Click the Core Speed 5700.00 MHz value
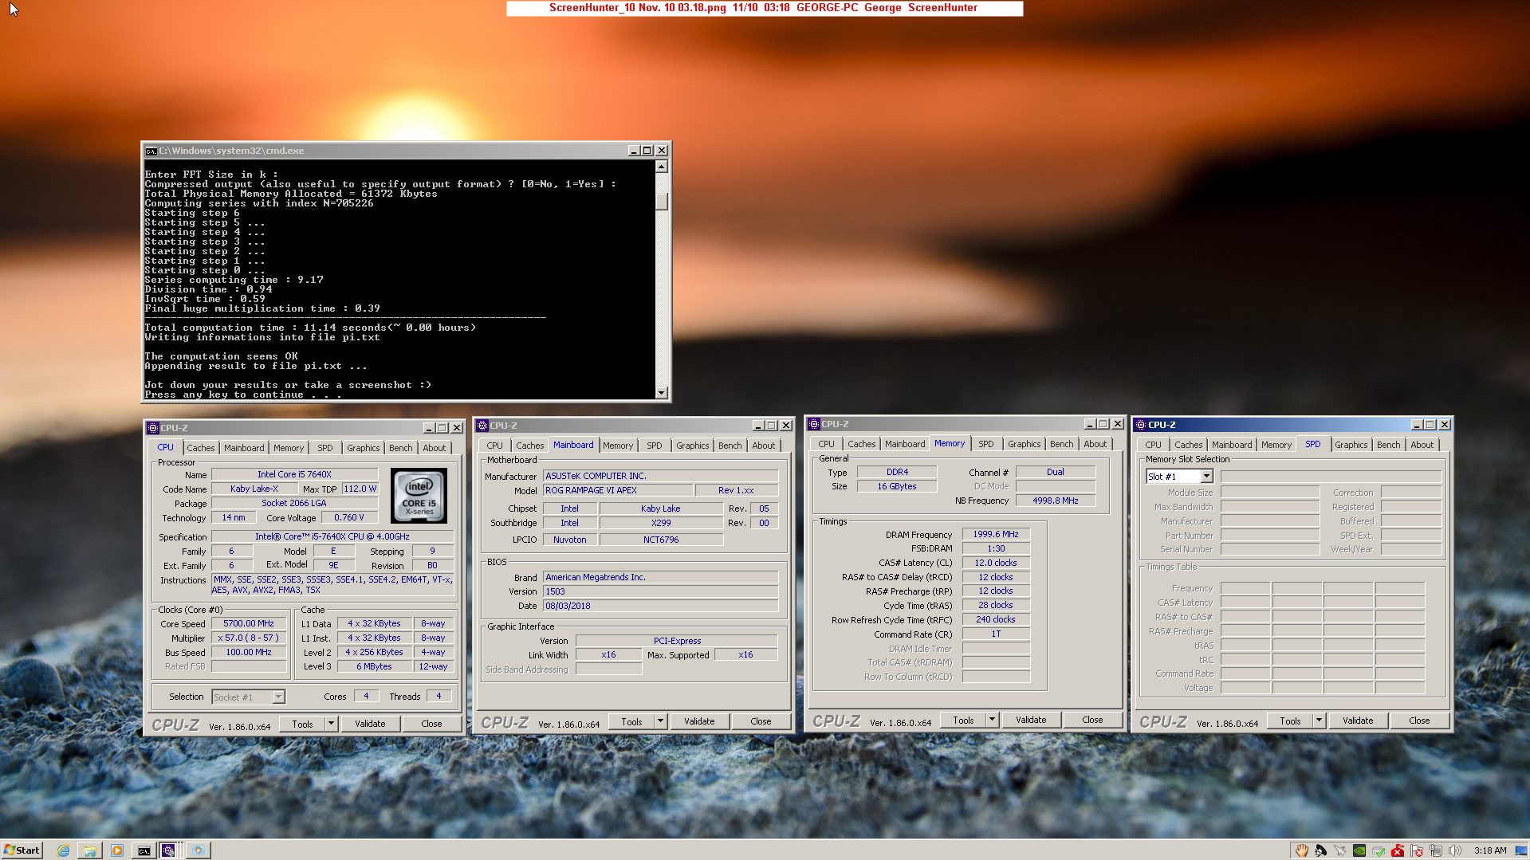This screenshot has height=860, width=1530. (249, 623)
